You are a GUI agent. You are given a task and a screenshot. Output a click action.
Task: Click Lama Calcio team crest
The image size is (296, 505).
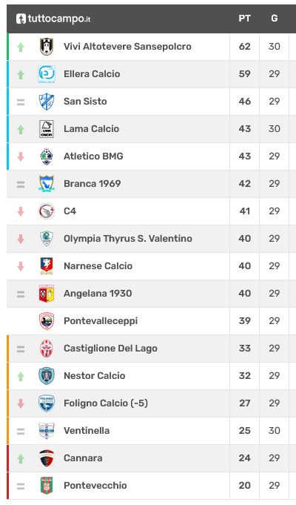point(47,129)
